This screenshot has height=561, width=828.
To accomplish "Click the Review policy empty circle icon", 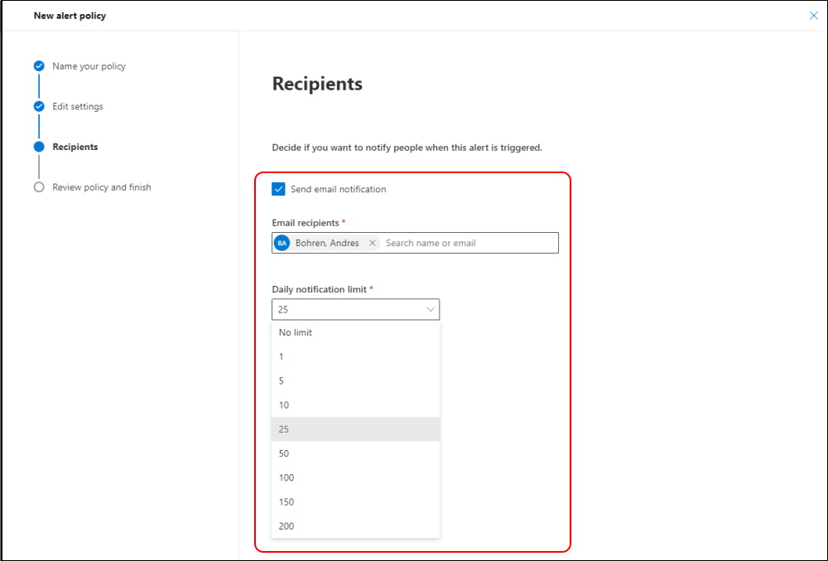I will (x=39, y=187).
